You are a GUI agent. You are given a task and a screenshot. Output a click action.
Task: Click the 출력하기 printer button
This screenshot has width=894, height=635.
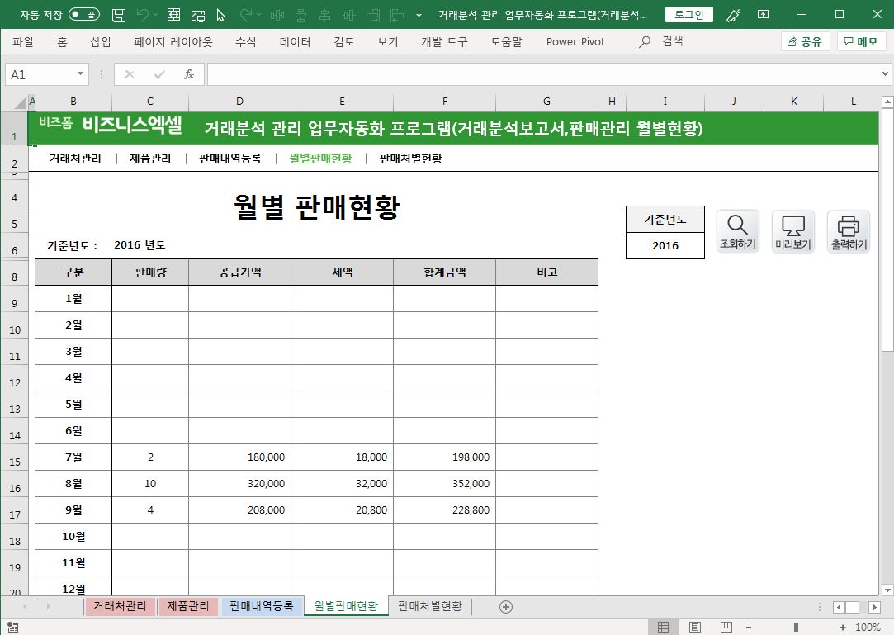pyautogui.click(x=848, y=231)
